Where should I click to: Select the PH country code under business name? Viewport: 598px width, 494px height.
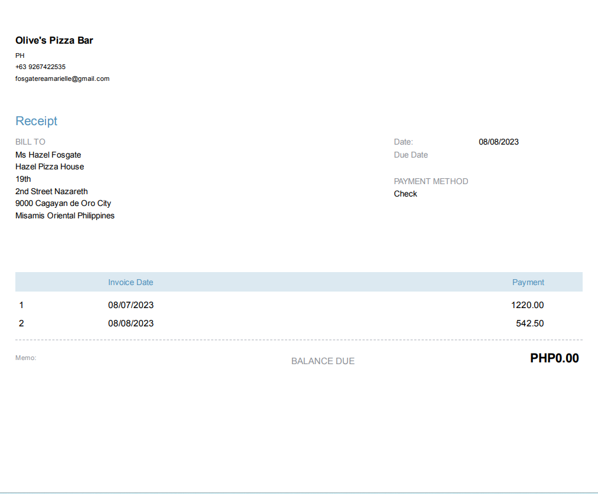[x=20, y=55]
